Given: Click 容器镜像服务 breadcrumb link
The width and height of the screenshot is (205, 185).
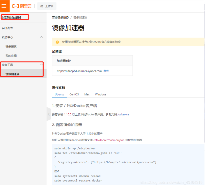Looking at the screenshot, I should tap(60, 17).
